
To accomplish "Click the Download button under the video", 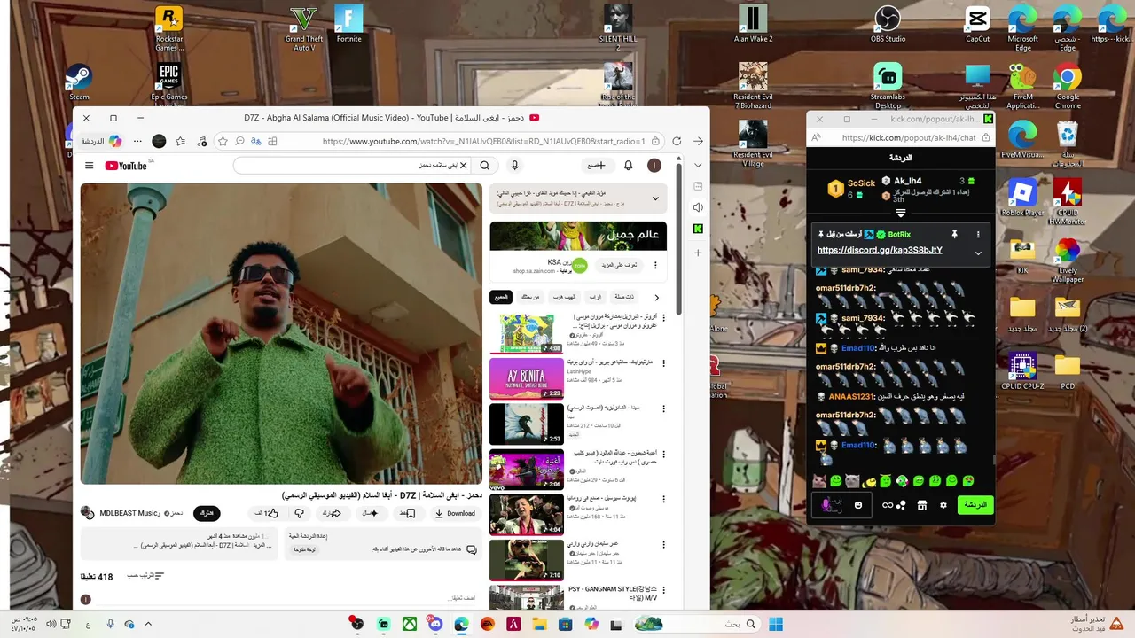I will [455, 513].
